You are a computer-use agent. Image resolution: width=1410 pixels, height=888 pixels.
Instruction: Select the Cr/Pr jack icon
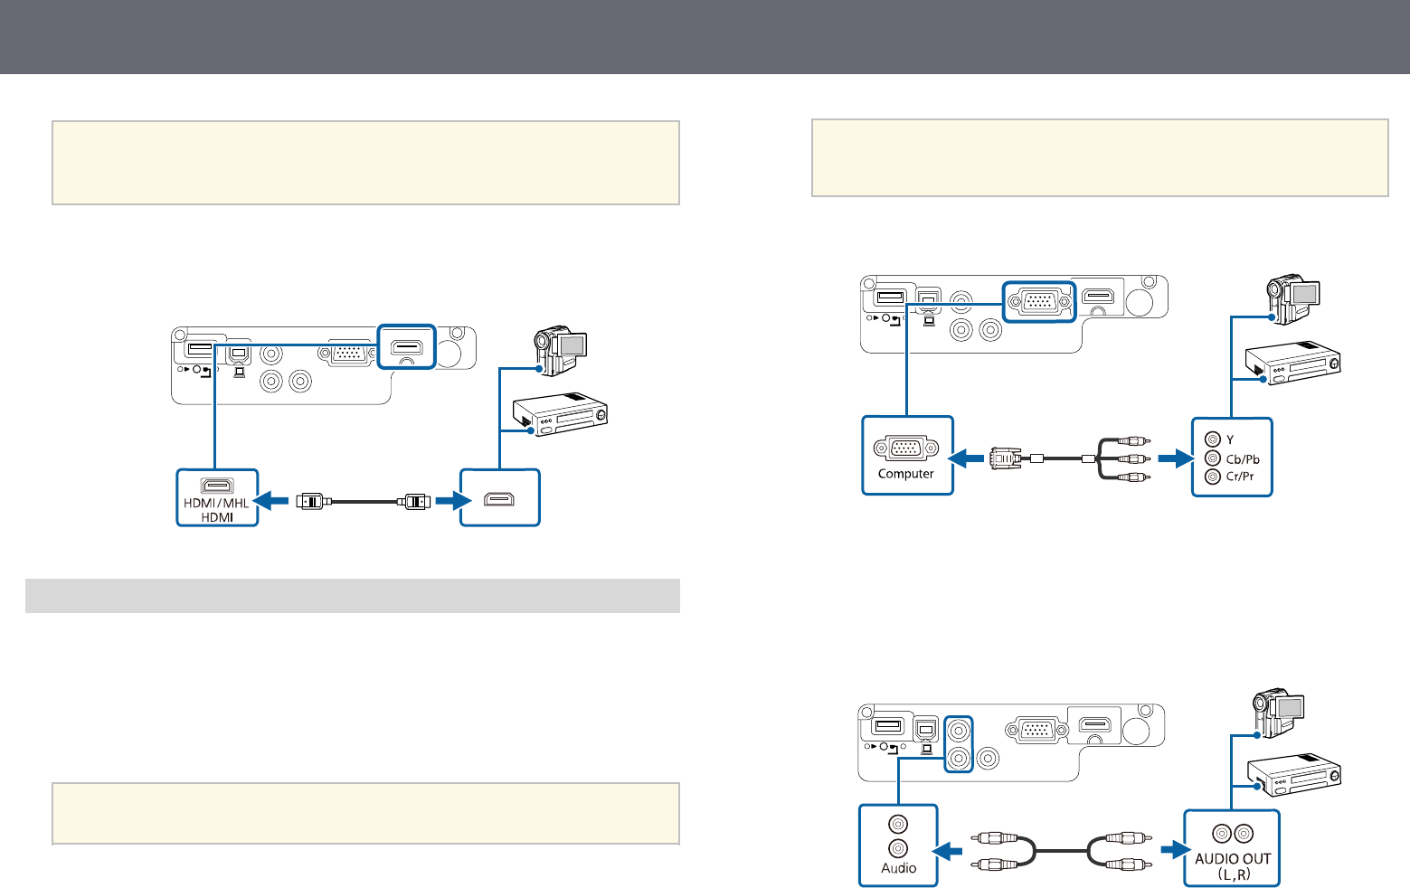pyautogui.click(x=1213, y=477)
